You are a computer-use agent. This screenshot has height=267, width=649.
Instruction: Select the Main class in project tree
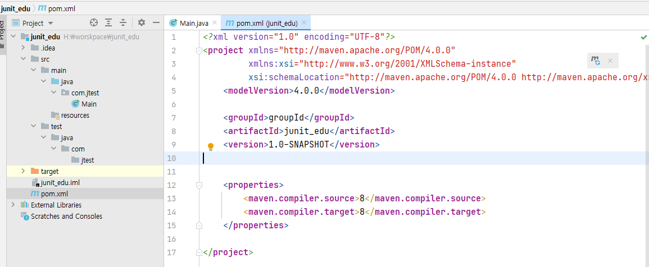[84, 104]
